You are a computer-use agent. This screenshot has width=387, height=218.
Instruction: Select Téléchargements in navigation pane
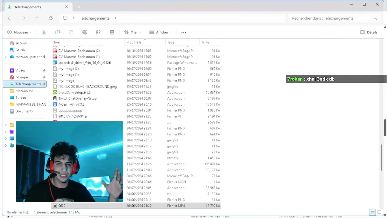[25, 84]
